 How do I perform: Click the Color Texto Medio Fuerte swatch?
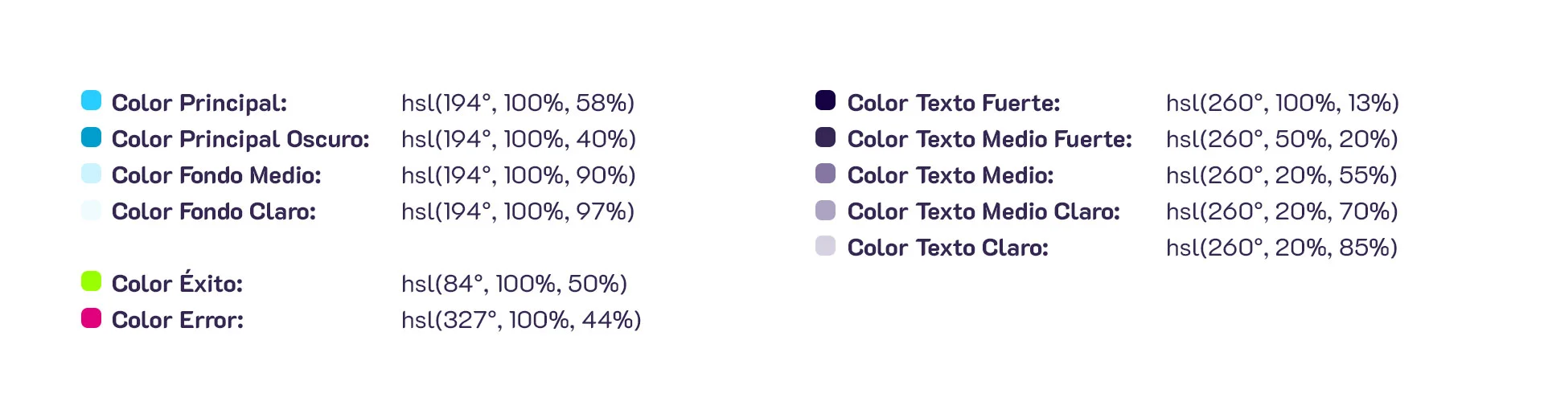826,137
